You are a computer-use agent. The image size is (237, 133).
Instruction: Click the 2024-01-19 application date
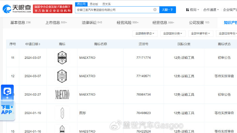tap(33, 113)
